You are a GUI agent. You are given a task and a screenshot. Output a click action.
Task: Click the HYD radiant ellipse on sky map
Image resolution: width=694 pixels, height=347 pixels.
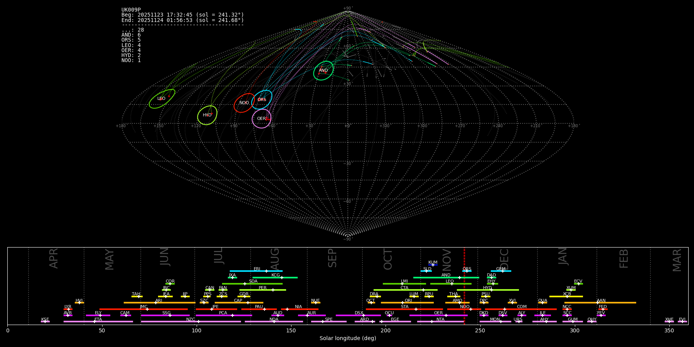click(x=207, y=115)
